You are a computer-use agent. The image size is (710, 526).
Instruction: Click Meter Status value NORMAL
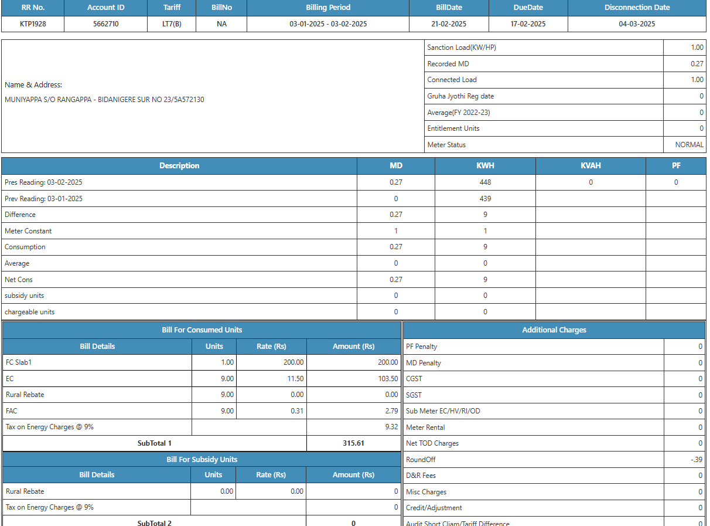coord(689,145)
